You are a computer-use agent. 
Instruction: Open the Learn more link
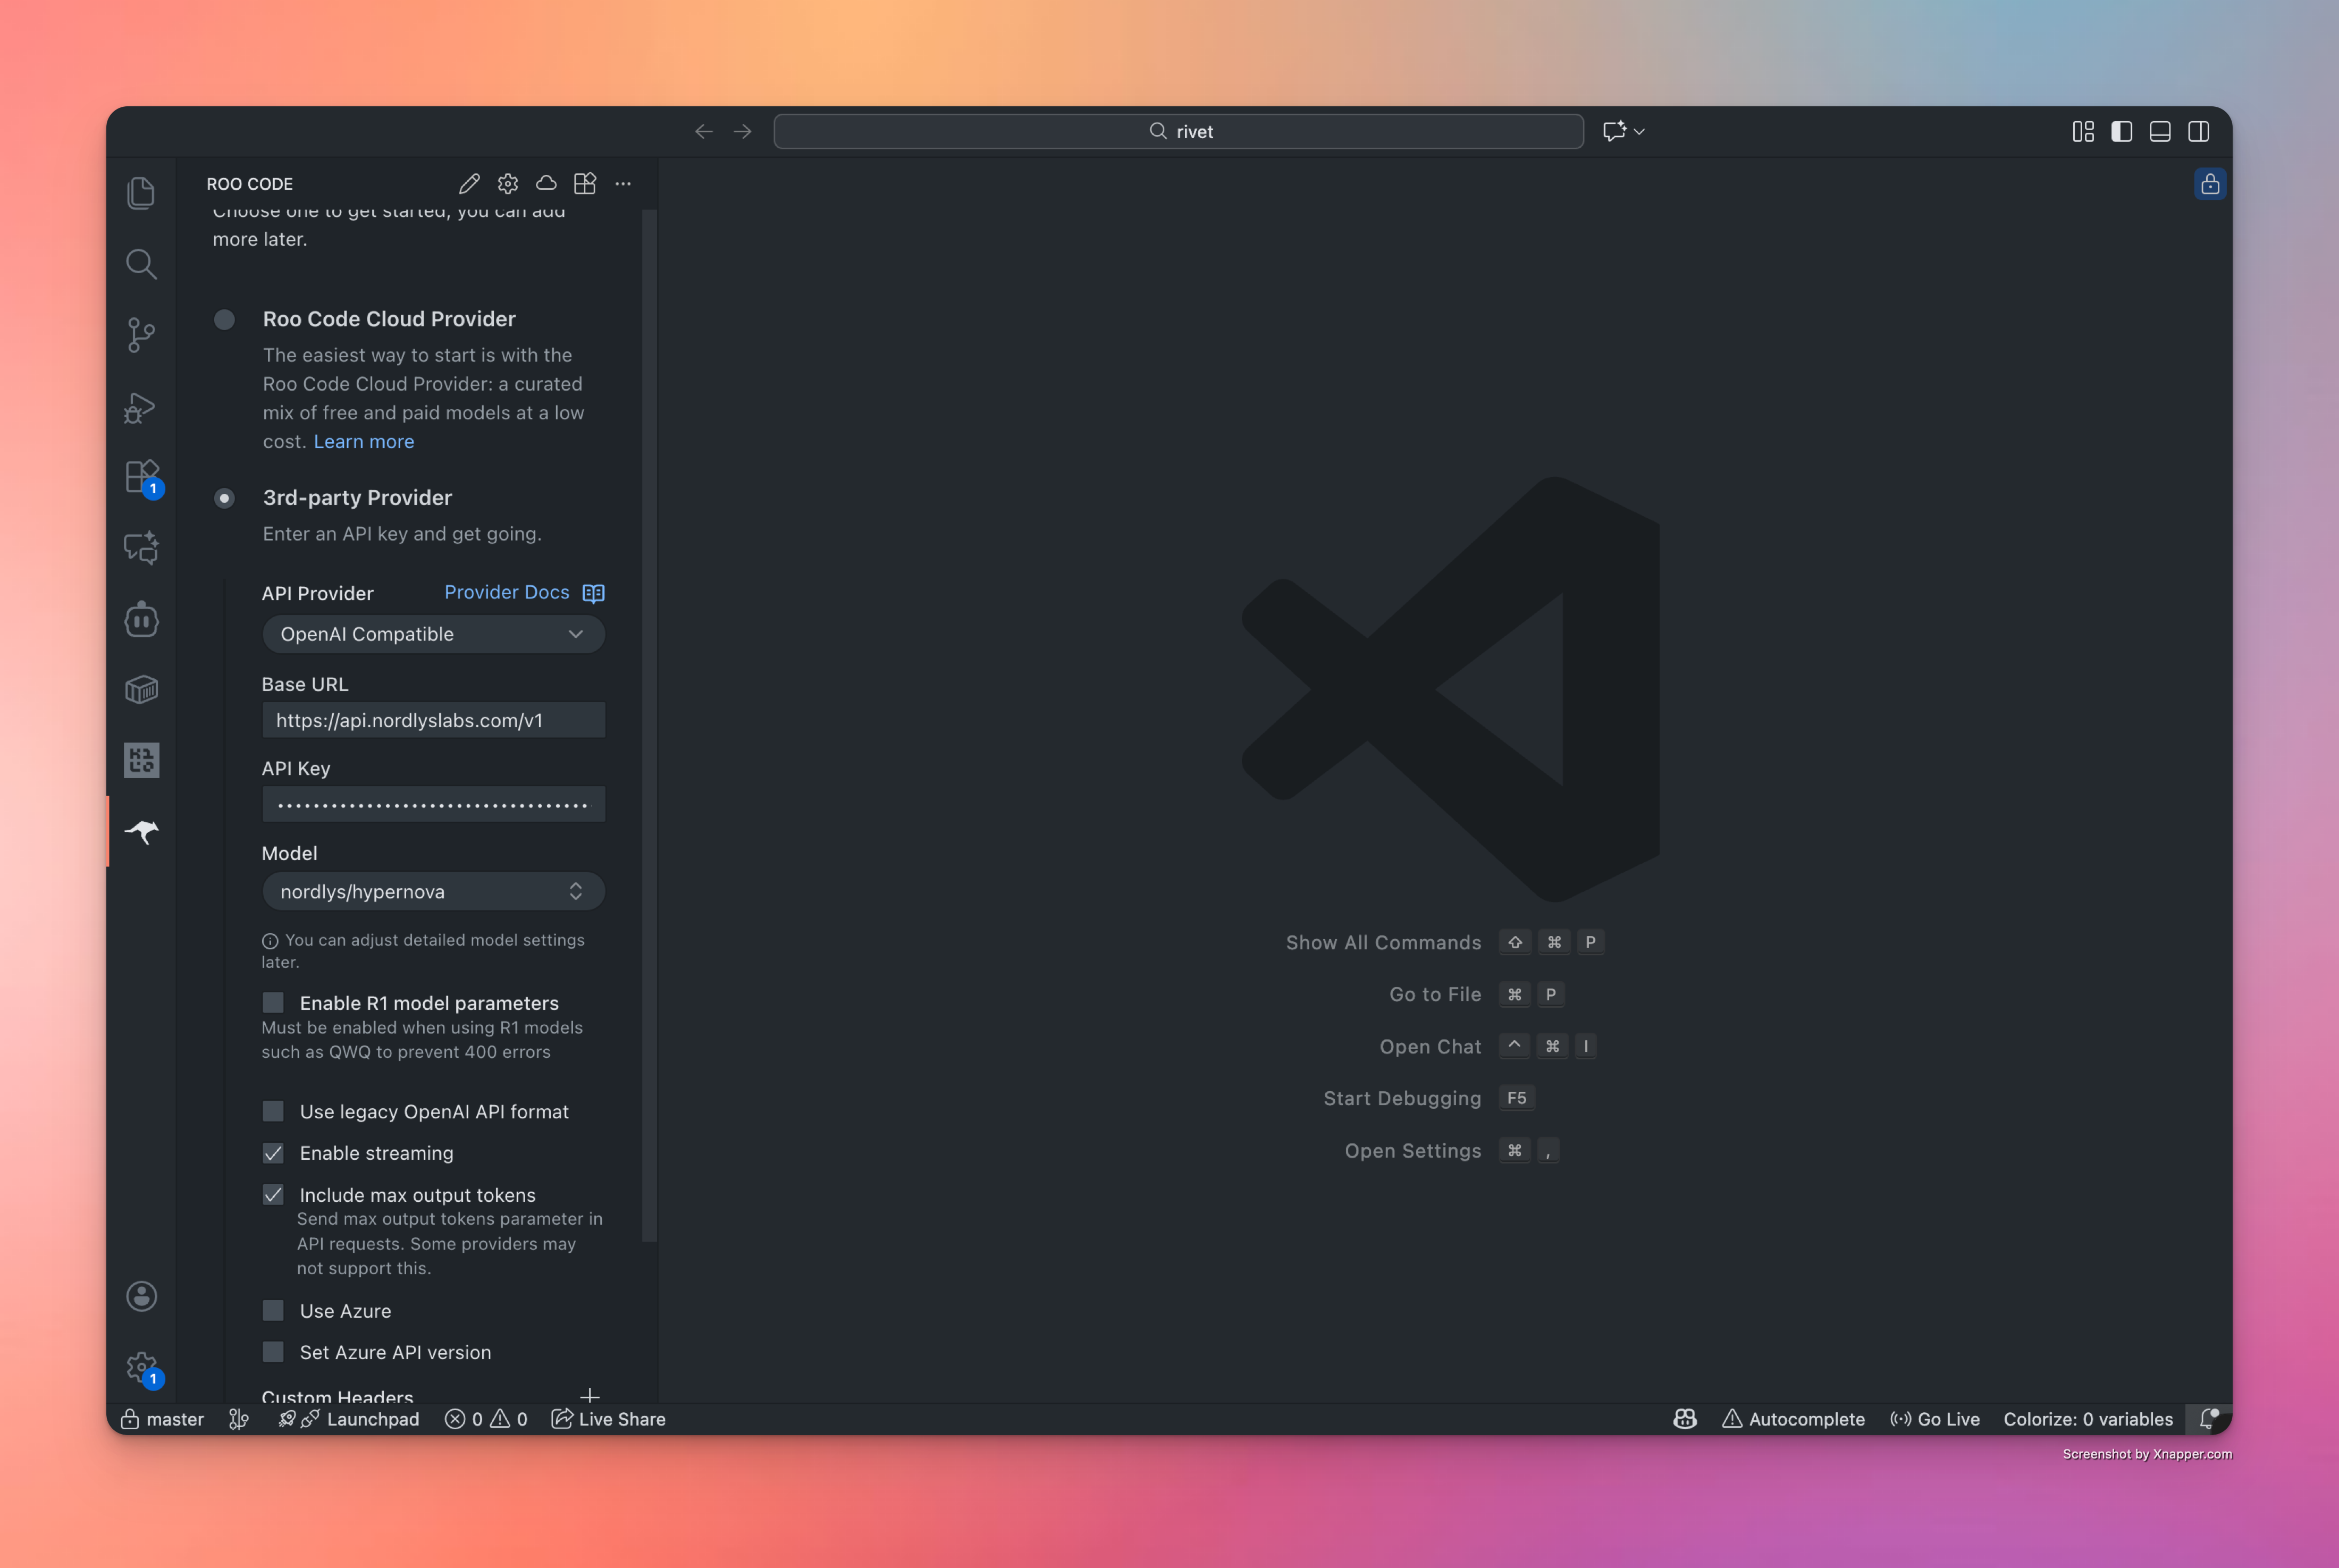[x=363, y=441]
